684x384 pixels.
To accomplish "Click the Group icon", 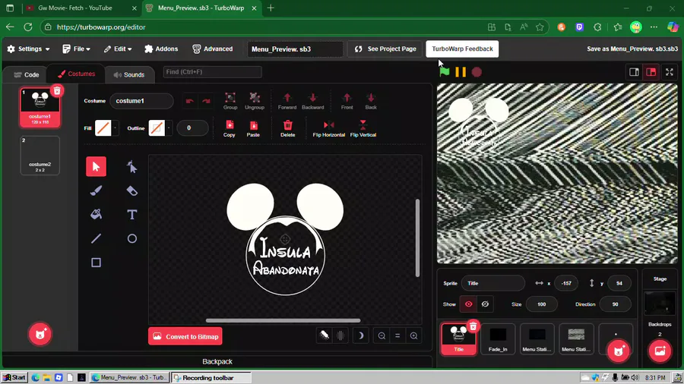I will coord(230,101).
